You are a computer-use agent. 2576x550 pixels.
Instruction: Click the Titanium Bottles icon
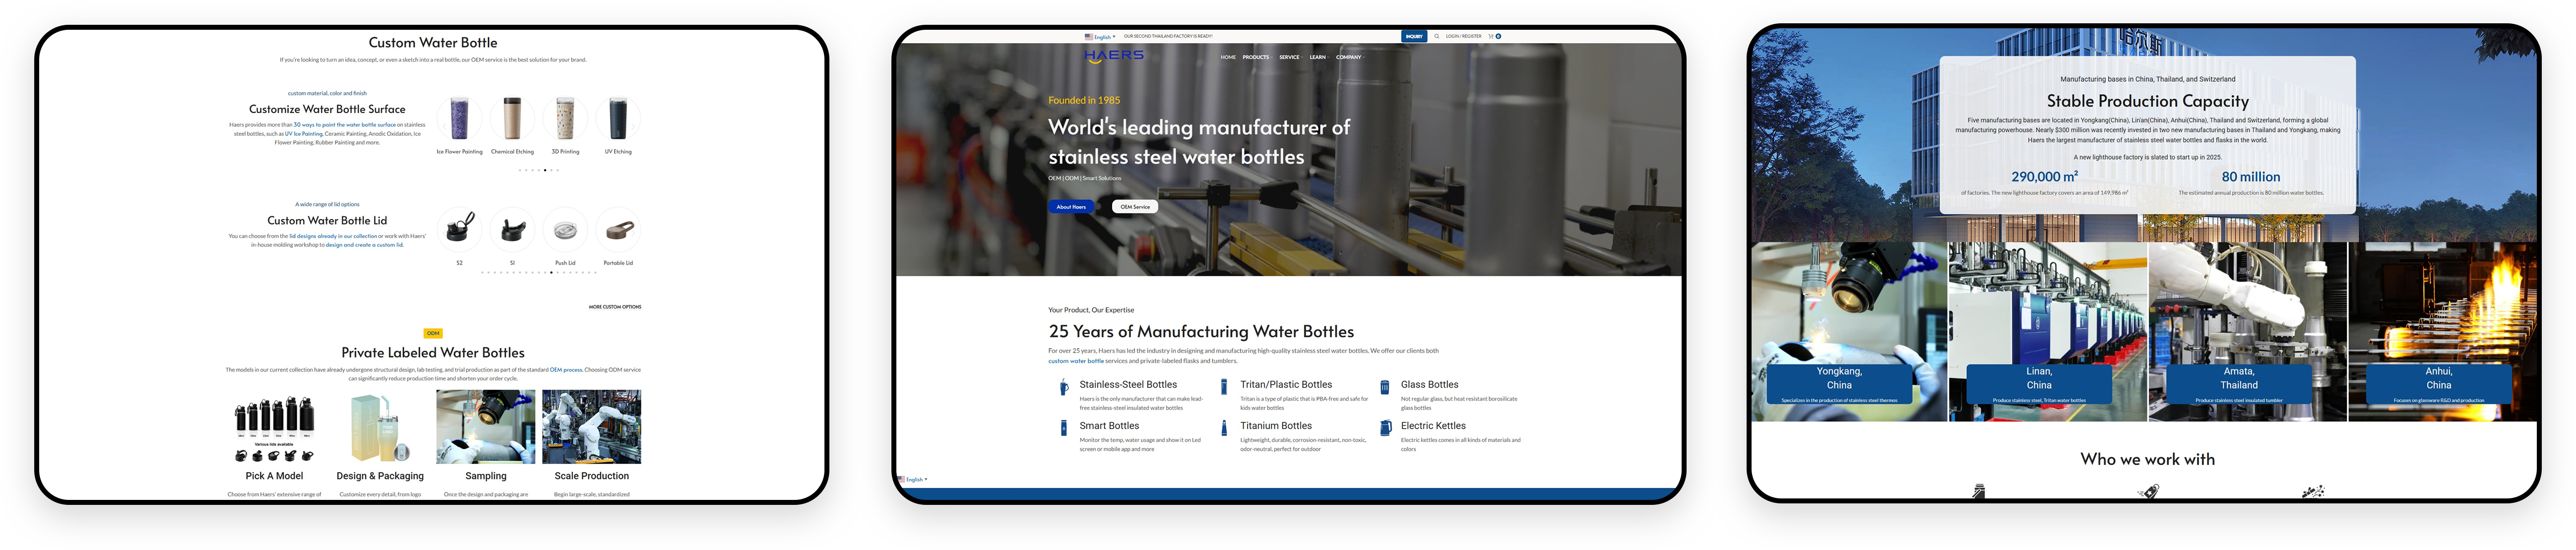click(1224, 429)
